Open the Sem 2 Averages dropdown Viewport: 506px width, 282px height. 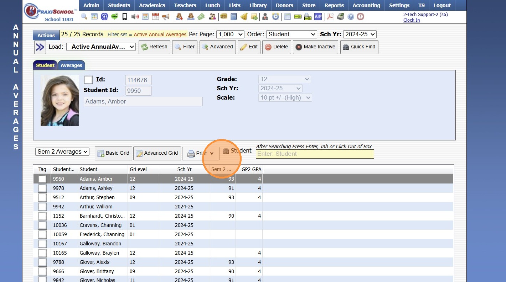click(x=63, y=152)
